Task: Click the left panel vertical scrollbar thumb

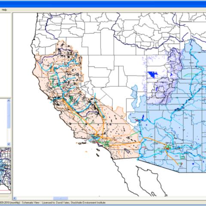Action: click(9, 115)
